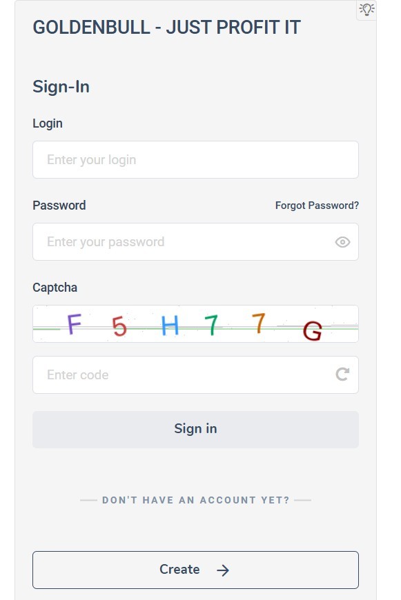Screen dimensions: 401x600
Task: Click the GOLDENBULL - JUST PROFIT IT title
Action: [x=166, y=27]
